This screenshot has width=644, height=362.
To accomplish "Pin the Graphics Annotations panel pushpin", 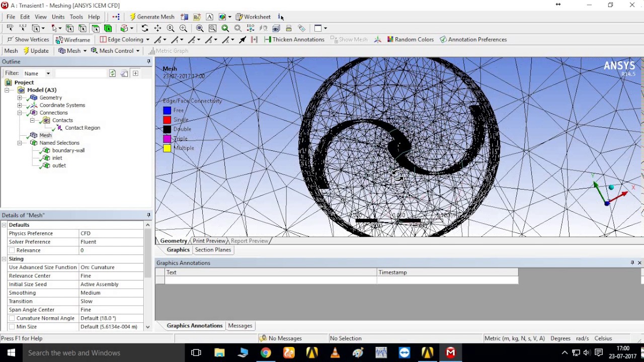I will point(632,262).
